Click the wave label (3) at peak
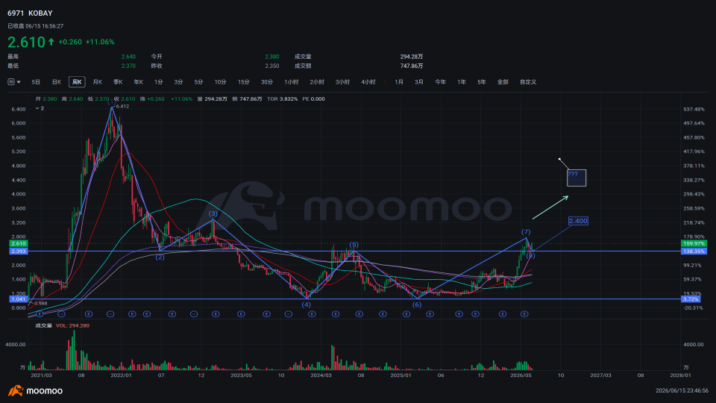This screenshot has width=716, height=403. point(213,213)
